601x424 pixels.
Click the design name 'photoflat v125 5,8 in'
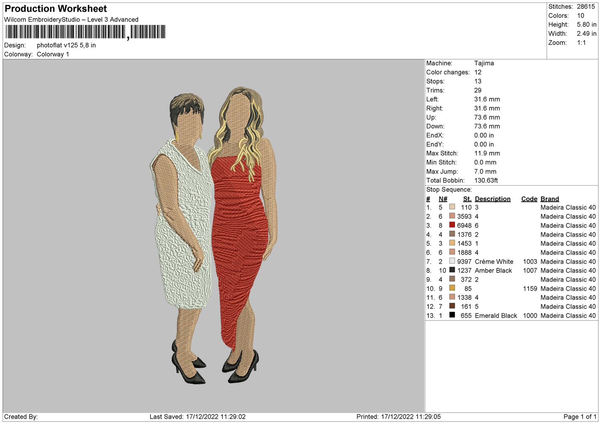(x=66, y=45)
